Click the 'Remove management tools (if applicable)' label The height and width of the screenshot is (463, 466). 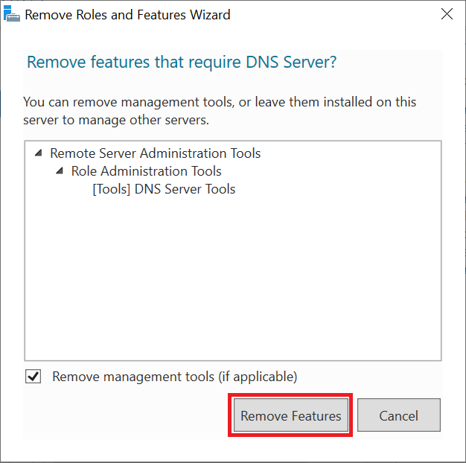174,377
